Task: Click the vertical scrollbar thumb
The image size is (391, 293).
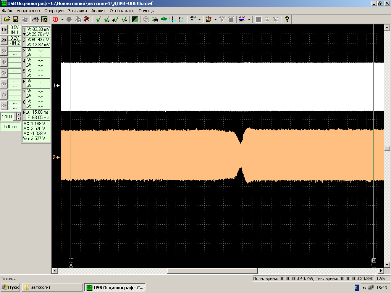Action: (x=387, y=148)
